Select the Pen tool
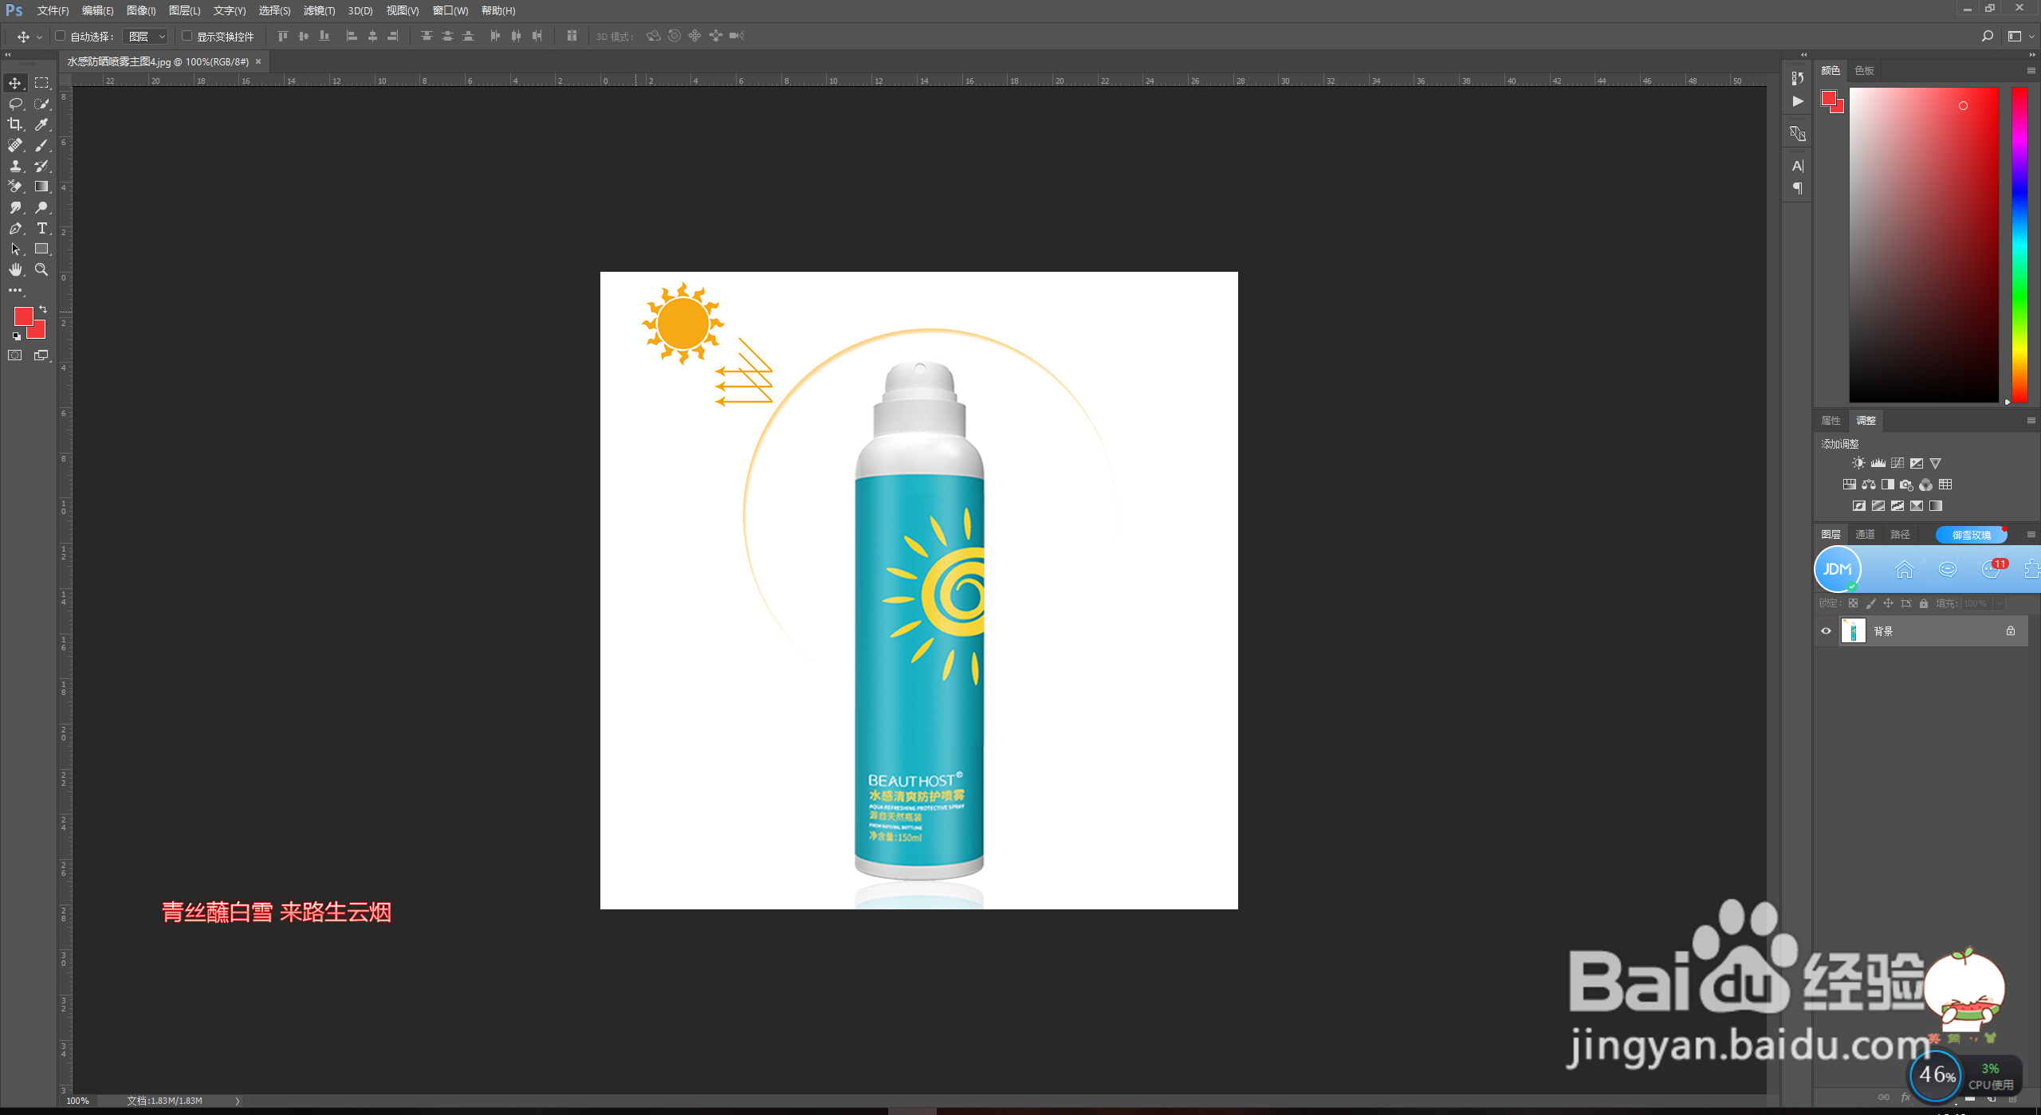Image resolution: width=2041 pixels, height=1115 pixels. (x=15, y=228)
